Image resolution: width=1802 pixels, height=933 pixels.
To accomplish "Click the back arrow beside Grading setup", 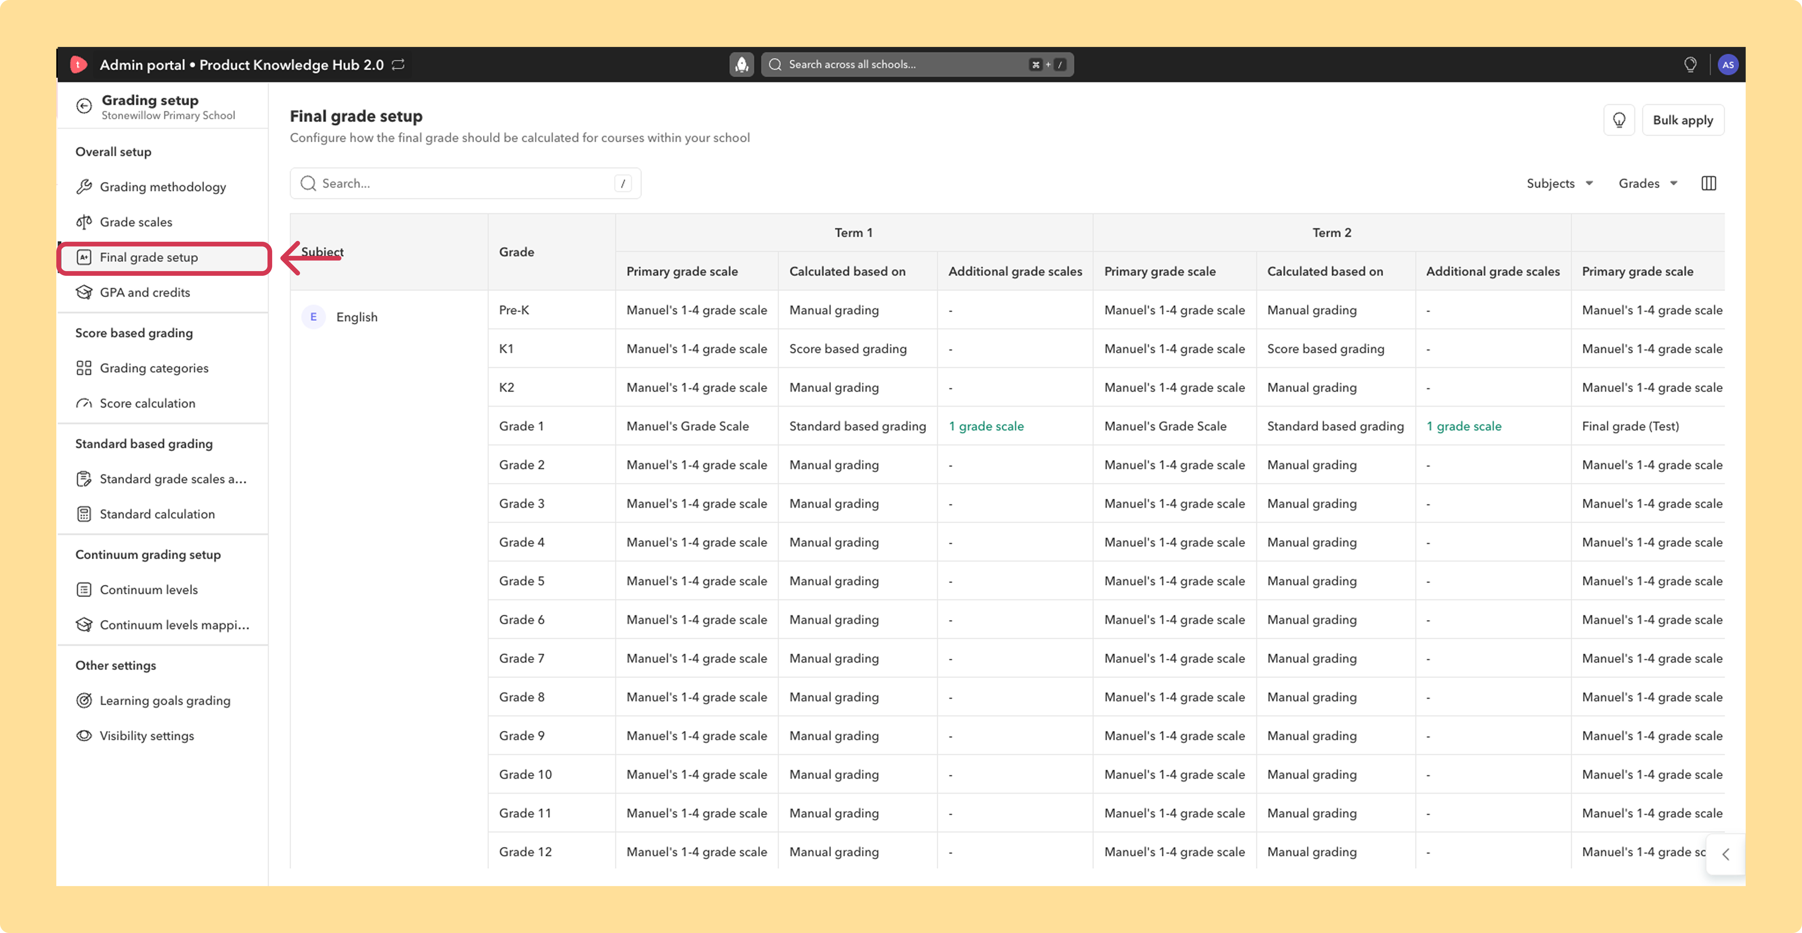I will (x=84, y=106).
